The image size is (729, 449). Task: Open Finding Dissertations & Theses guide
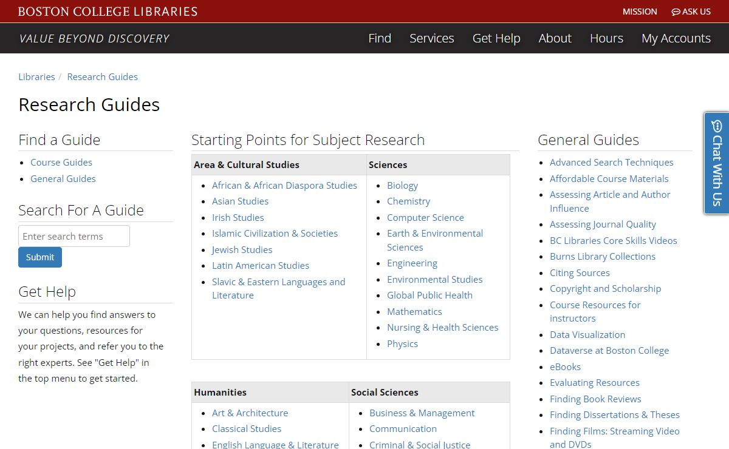(x=614, y=414)
